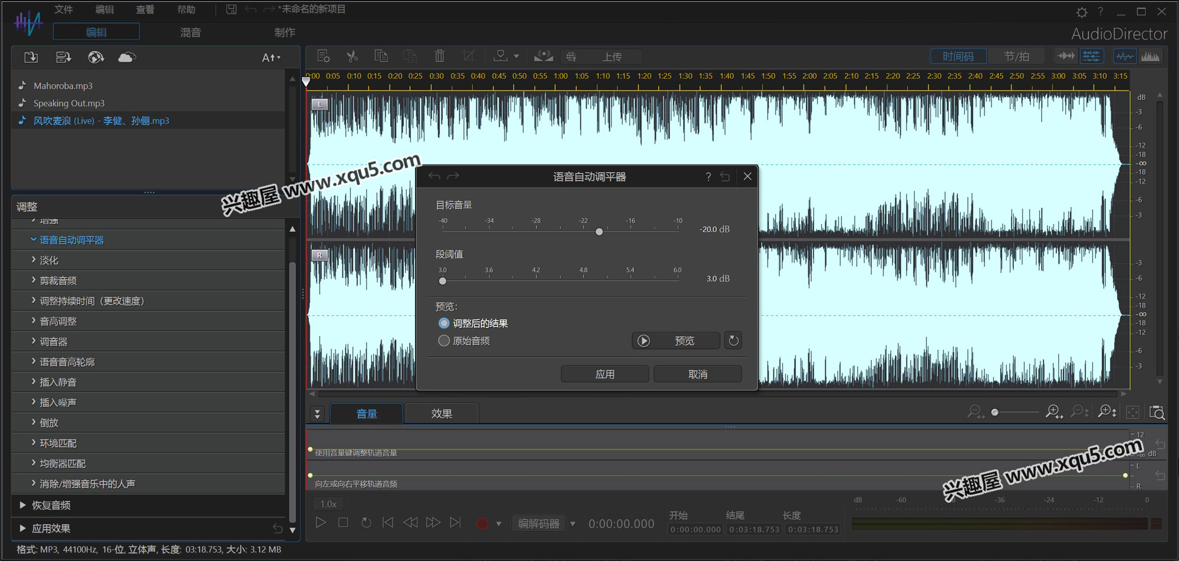The image size is (1179, 561).
Task: Open the library sort order dropdown
Action: (x=271, y=57)
